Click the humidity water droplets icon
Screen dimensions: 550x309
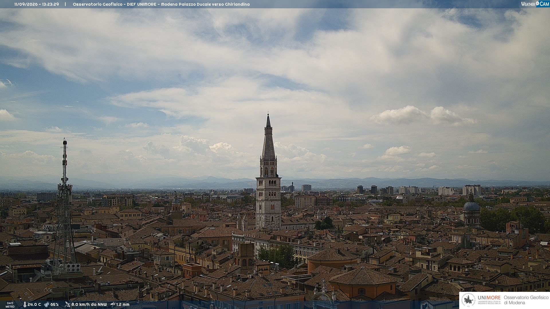pyautogui.click(x=46, y=304)
